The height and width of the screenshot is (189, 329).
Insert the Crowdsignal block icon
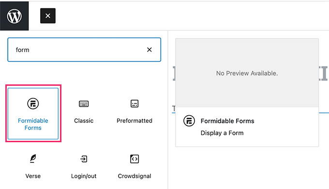[x=135, y=159]
